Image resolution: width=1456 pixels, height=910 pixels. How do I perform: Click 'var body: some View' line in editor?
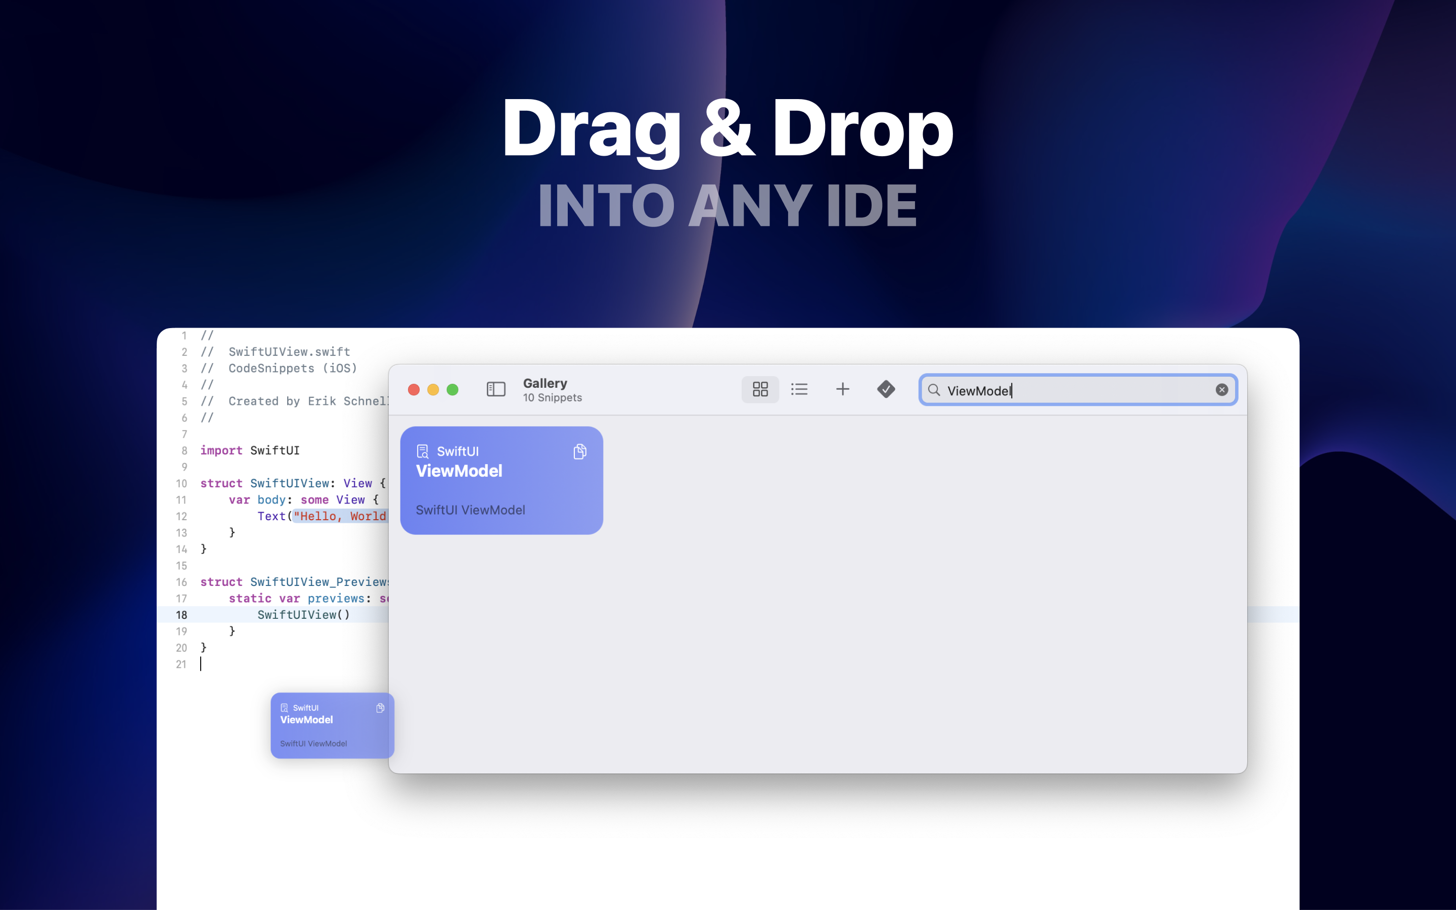[x=303, y=499]
